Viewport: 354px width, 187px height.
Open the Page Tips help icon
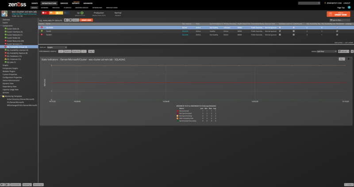[349, 8]
